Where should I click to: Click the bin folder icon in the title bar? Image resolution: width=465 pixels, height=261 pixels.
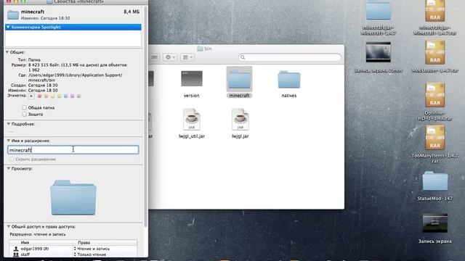pyautogui.click(x=201, y=49)
